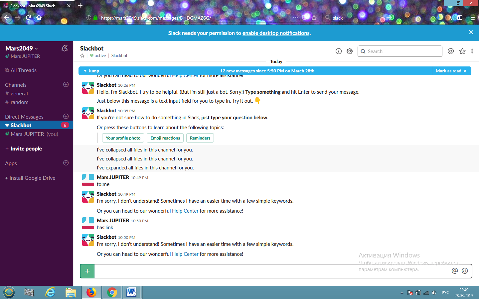Viewport: 479px width, 299px height.
Task: Open conversation settings gear icon
Action: 350,51
